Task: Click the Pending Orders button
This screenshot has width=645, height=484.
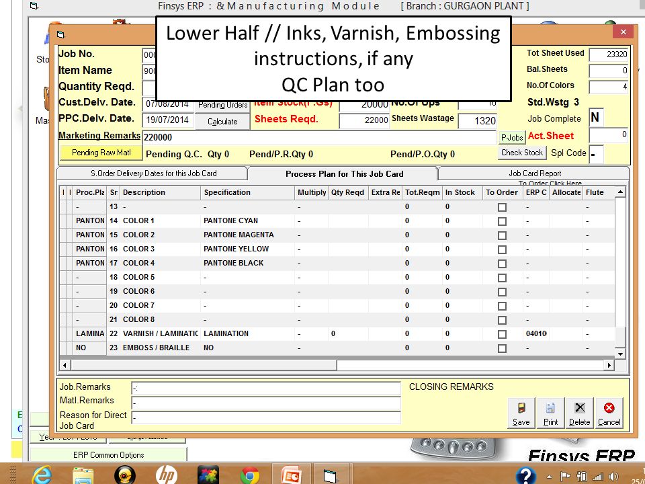Action: click(x=222, y=105)
